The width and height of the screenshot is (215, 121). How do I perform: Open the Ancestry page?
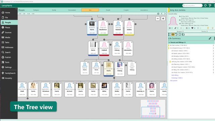(9, 78)
